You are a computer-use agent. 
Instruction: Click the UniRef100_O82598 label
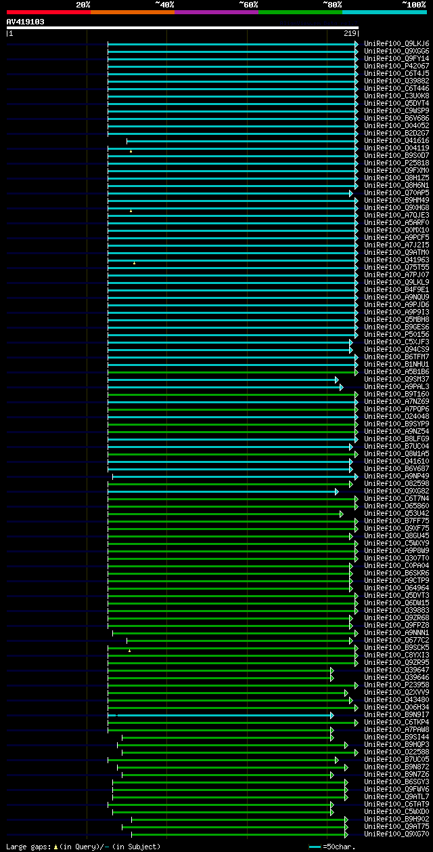pos(396,483)
